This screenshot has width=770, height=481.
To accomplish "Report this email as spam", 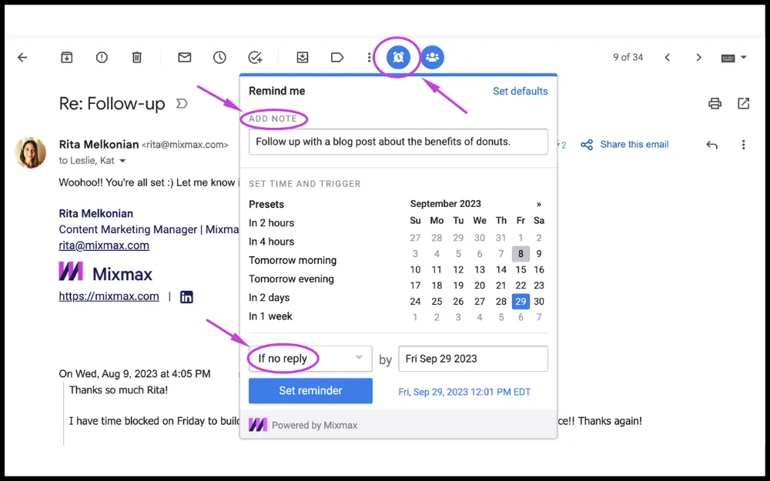I will point(102,58).
